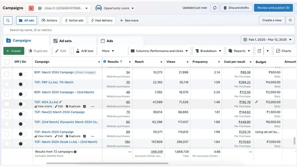The width and height of the screenshot is (297, 167).
Task: Click pencil icon next to TOF: IKEA (LLAs)
Action: (x=60, y=102)
